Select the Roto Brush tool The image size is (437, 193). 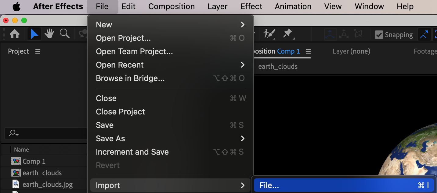269,34
